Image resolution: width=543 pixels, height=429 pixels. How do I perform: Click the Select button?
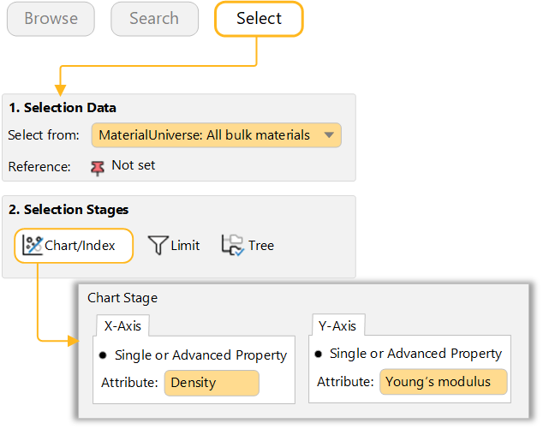[259, 19]
